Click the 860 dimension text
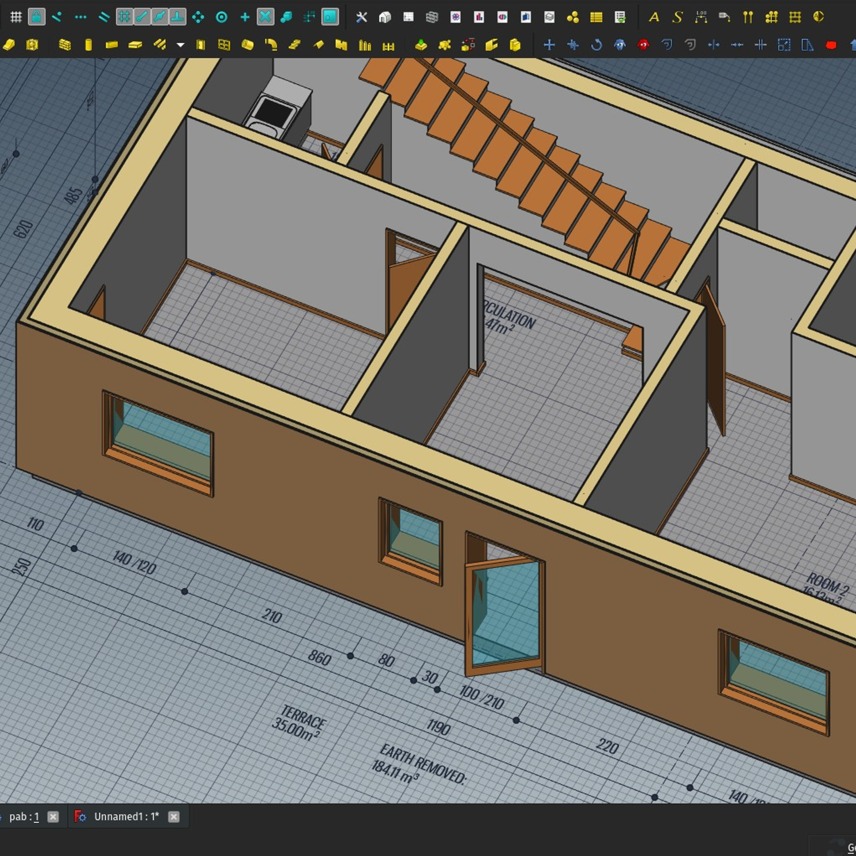 319,658
